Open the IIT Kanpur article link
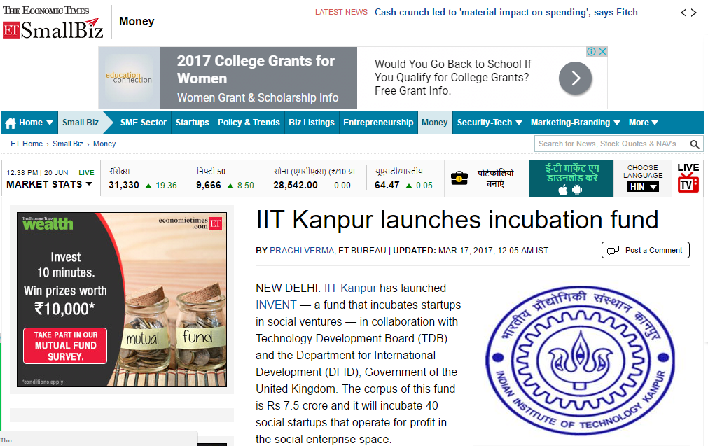 pyautogui.click(x=350, y=288)
